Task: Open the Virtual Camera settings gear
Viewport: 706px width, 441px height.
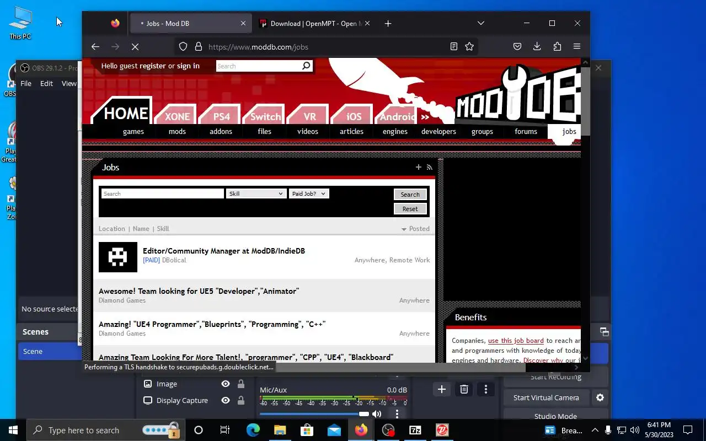Action: [600, 397]
